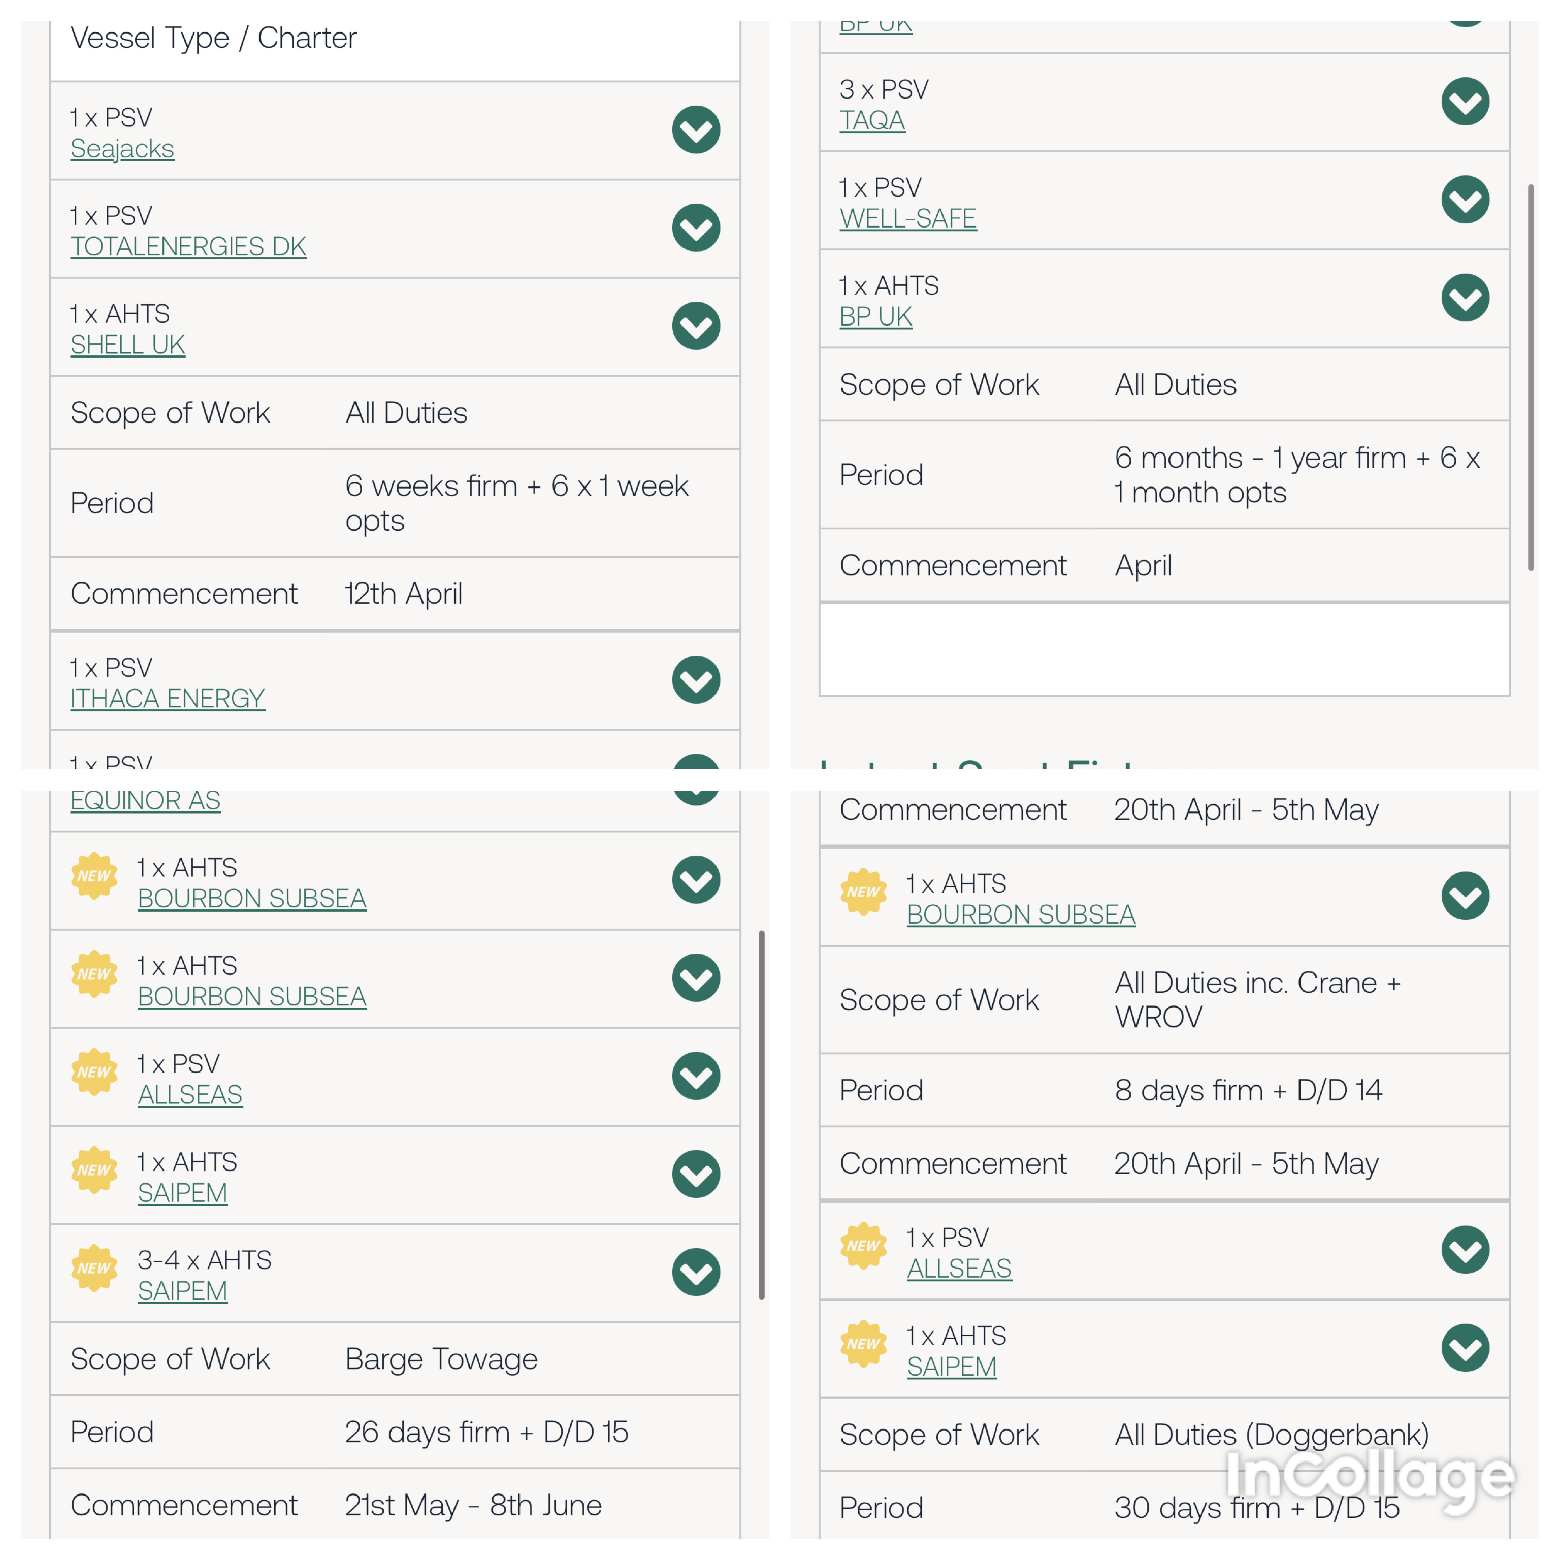This screenshot has height=1560, width=1560.
Task: Open ALLSEAS link in bottom-right panel
Action: (x=959, y=1270)
